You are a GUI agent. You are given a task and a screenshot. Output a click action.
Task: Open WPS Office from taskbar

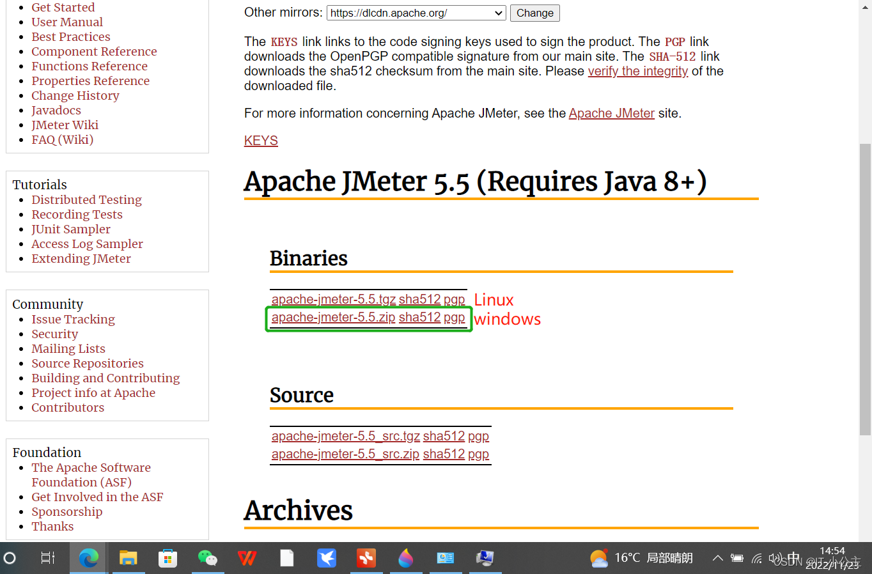[x=247, y=558]
